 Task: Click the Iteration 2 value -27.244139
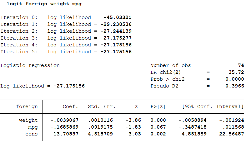[116, 31]
